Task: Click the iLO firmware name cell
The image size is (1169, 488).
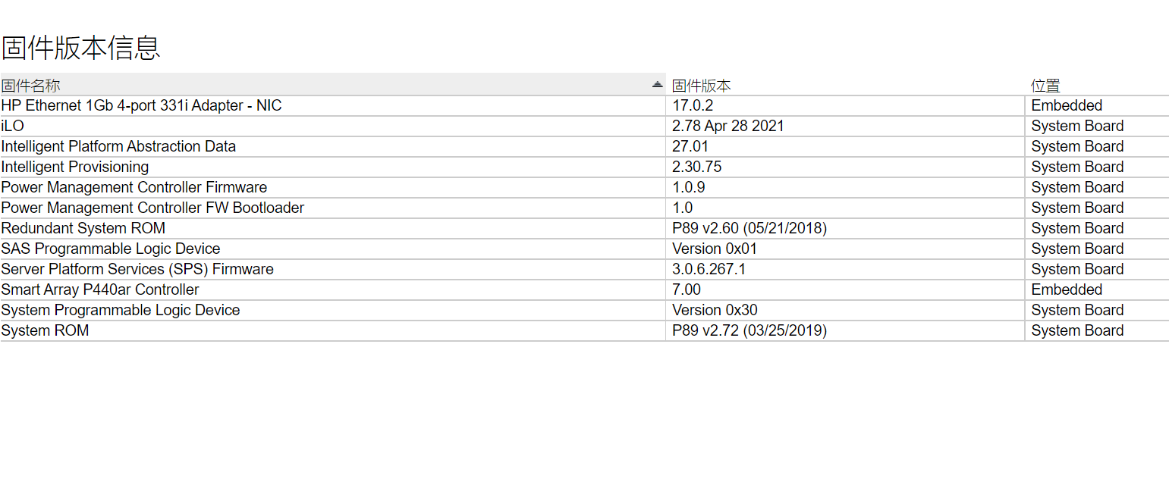Action: click(13, 126)
